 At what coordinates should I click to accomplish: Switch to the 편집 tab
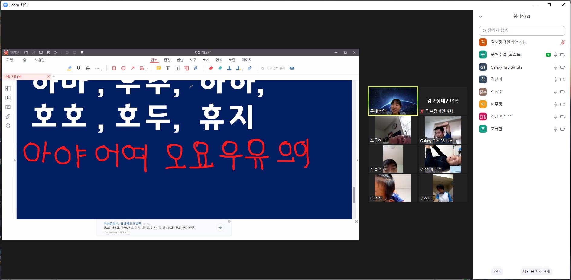click(x=167, y=60)
